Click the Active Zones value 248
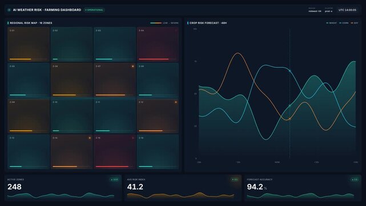The width and height of the screenshot is (366, 206). (x=14, y=187)
